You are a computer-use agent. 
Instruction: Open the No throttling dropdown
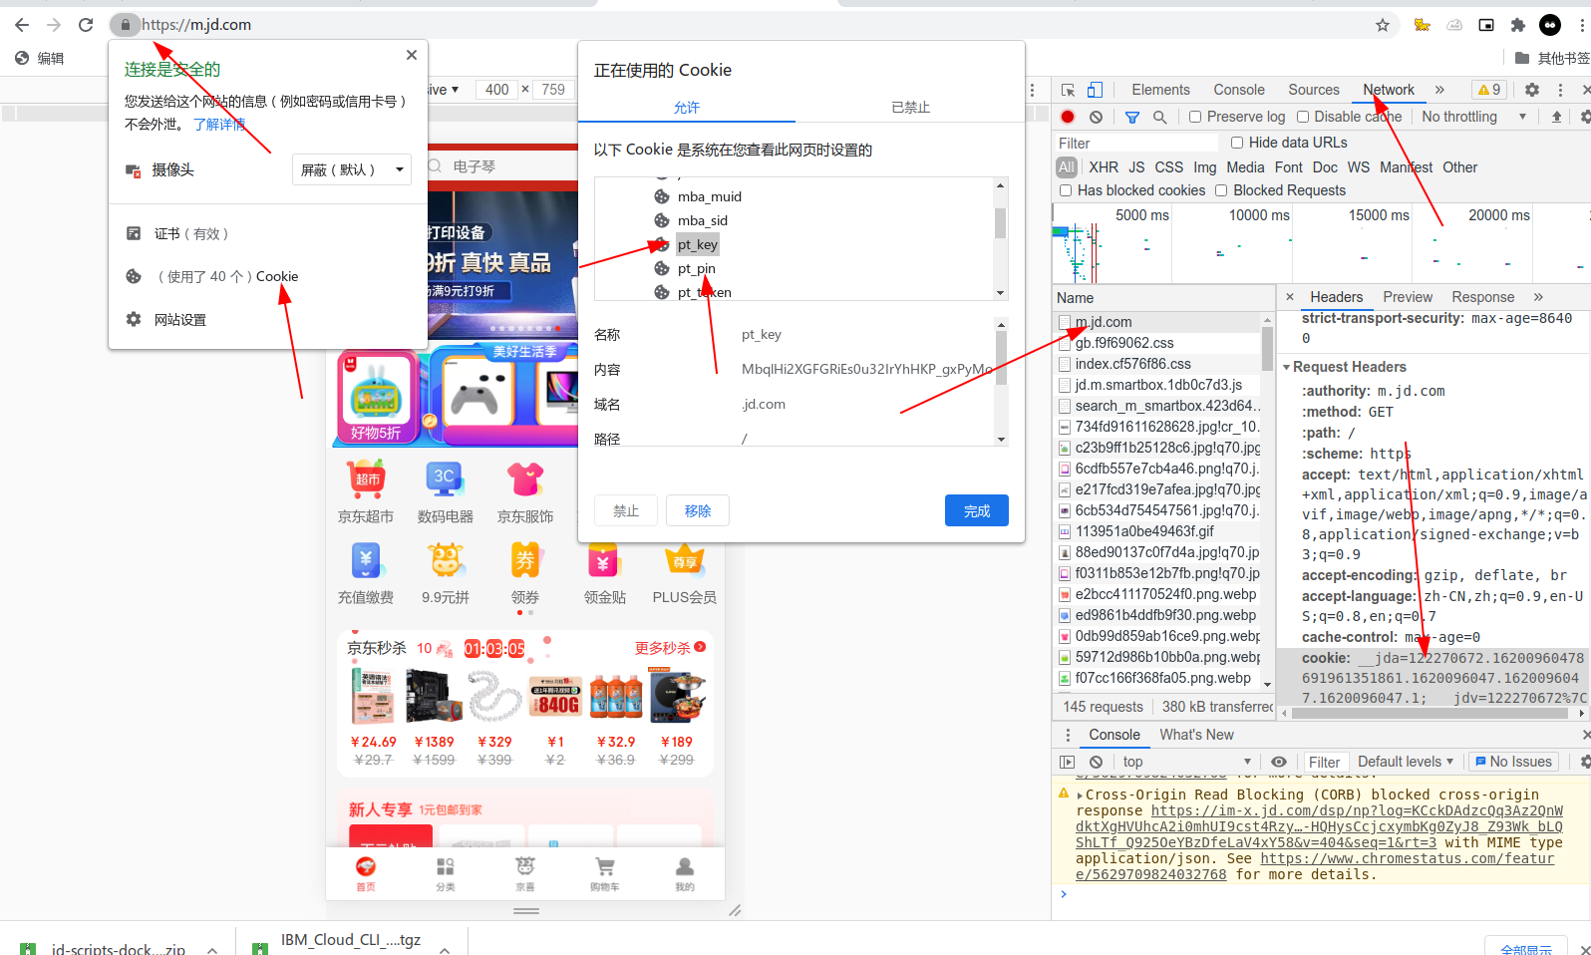[1474, 117]
